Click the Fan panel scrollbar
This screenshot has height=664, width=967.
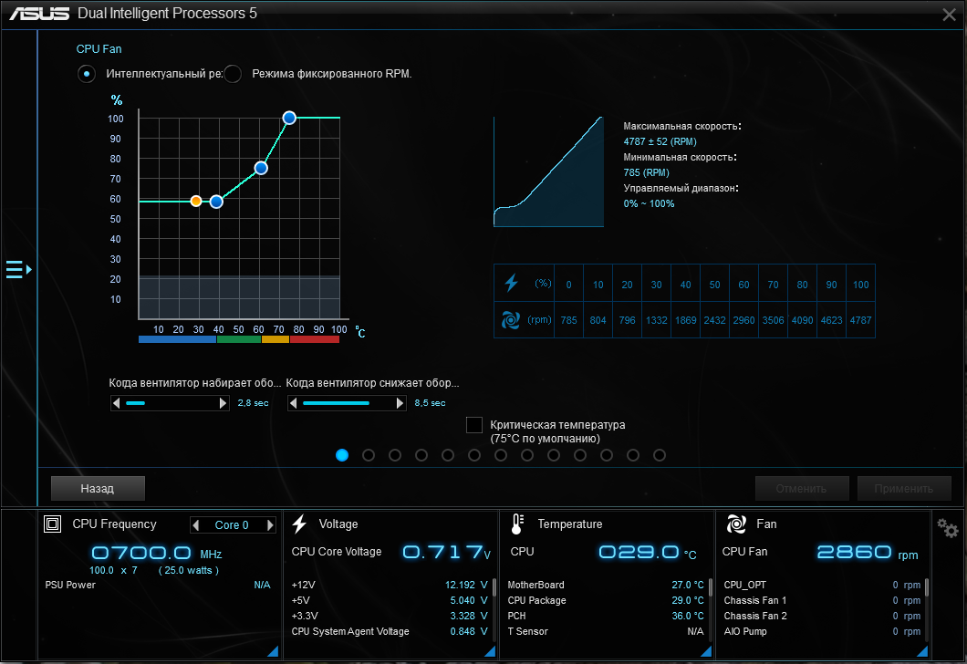click(x=927, y=587)
